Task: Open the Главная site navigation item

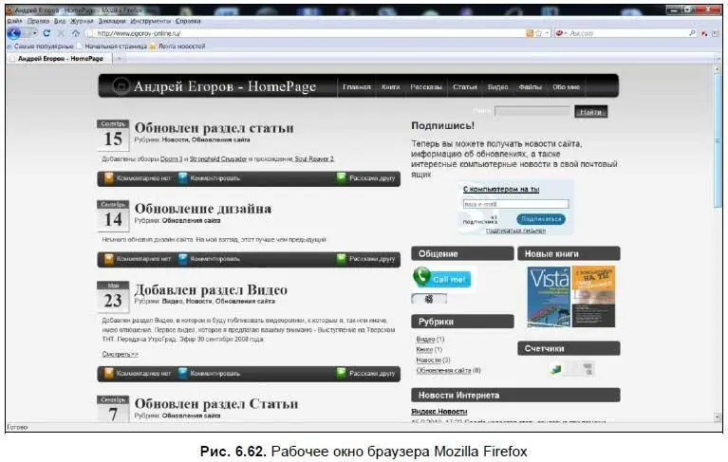Action: (x=357, y=86)
